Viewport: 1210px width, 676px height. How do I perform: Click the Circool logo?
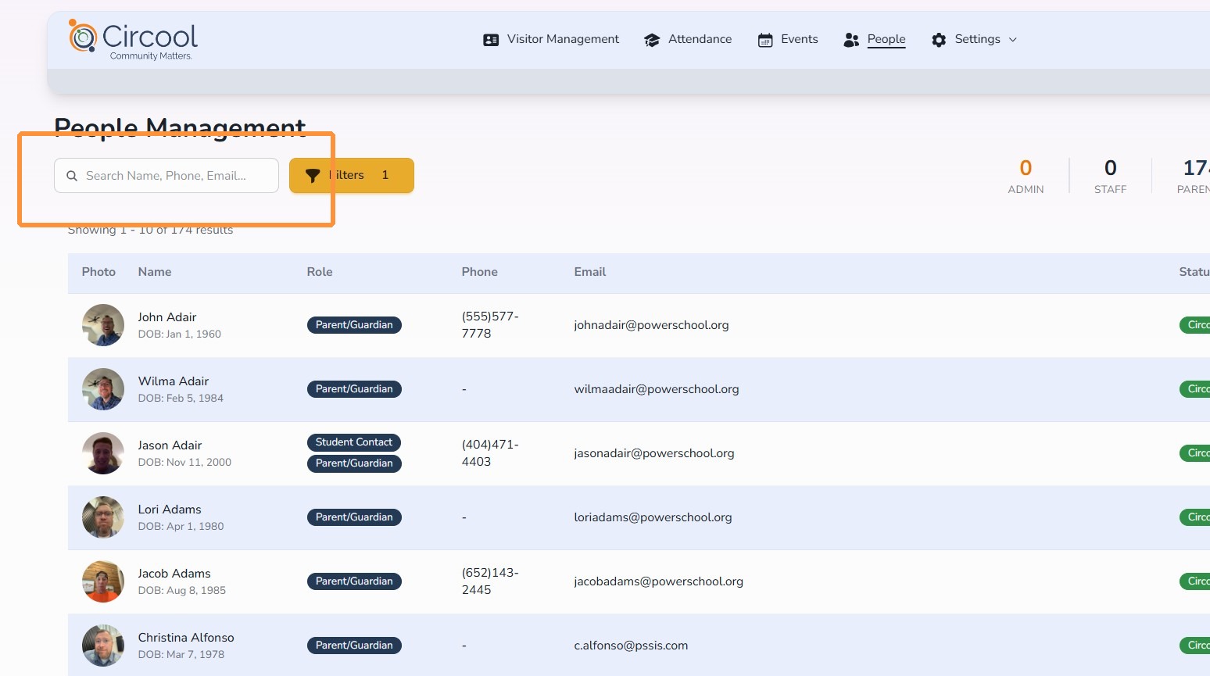(133, 40)
